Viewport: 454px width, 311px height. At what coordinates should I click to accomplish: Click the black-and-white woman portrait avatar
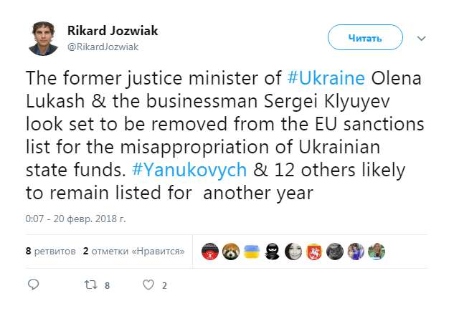pos(293,251)
